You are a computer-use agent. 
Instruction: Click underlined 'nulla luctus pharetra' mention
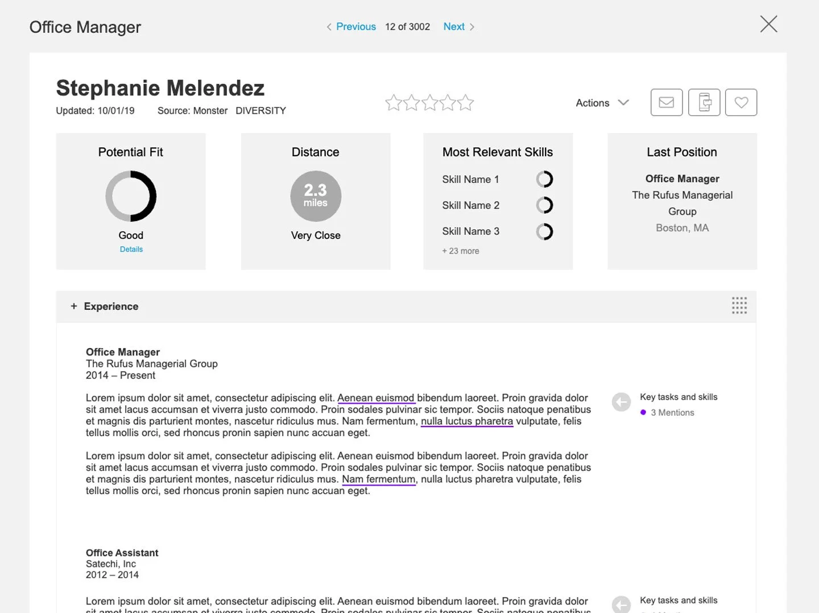[467, 421]
